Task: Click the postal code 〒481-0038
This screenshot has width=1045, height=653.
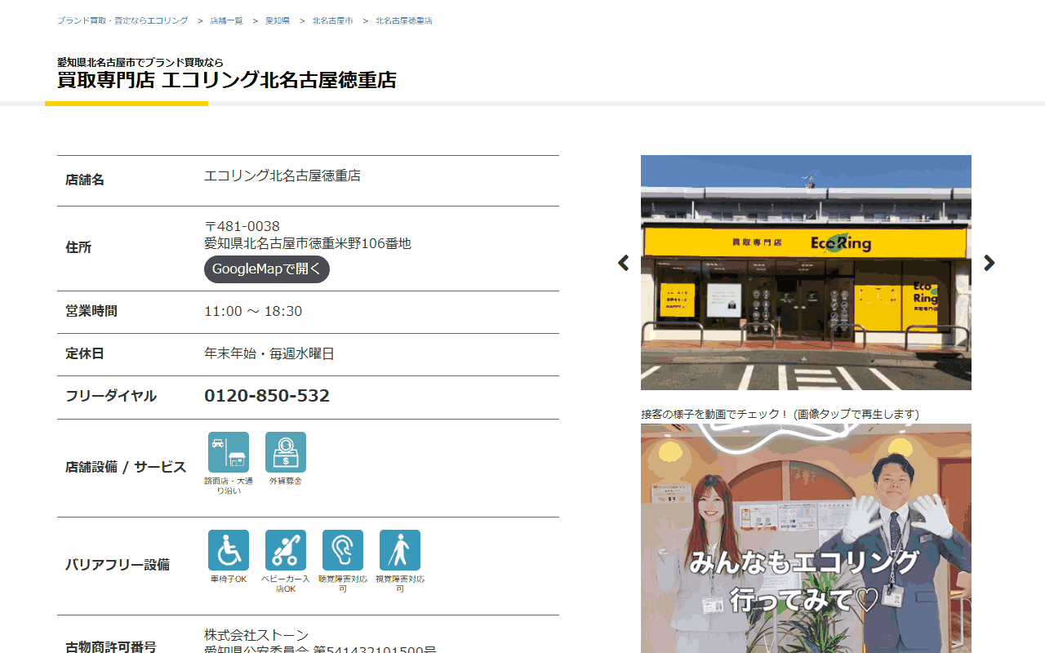Action: 242,226
